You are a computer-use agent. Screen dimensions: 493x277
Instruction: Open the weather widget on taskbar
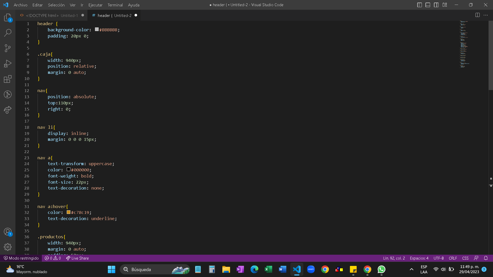tap(26, 269)
